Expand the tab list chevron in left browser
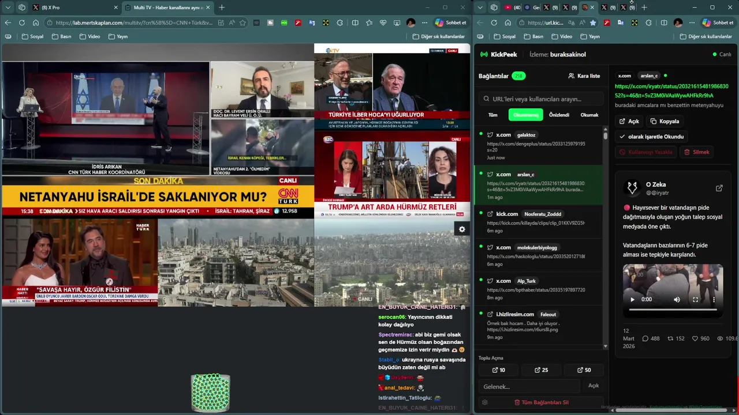The height and width of the screenshot is (415, 739). click(8, 7)
